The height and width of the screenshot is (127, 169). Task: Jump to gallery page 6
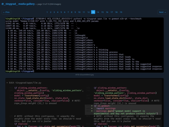[x=65, y=12]
